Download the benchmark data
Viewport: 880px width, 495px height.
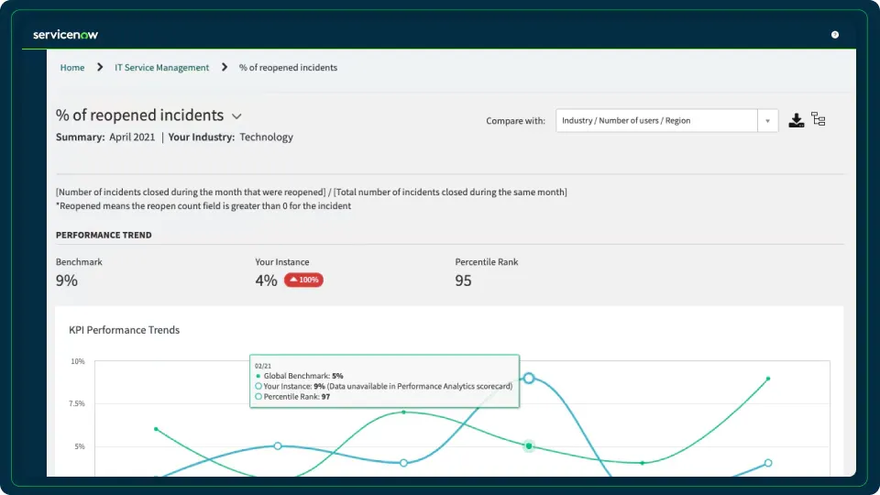796,120
